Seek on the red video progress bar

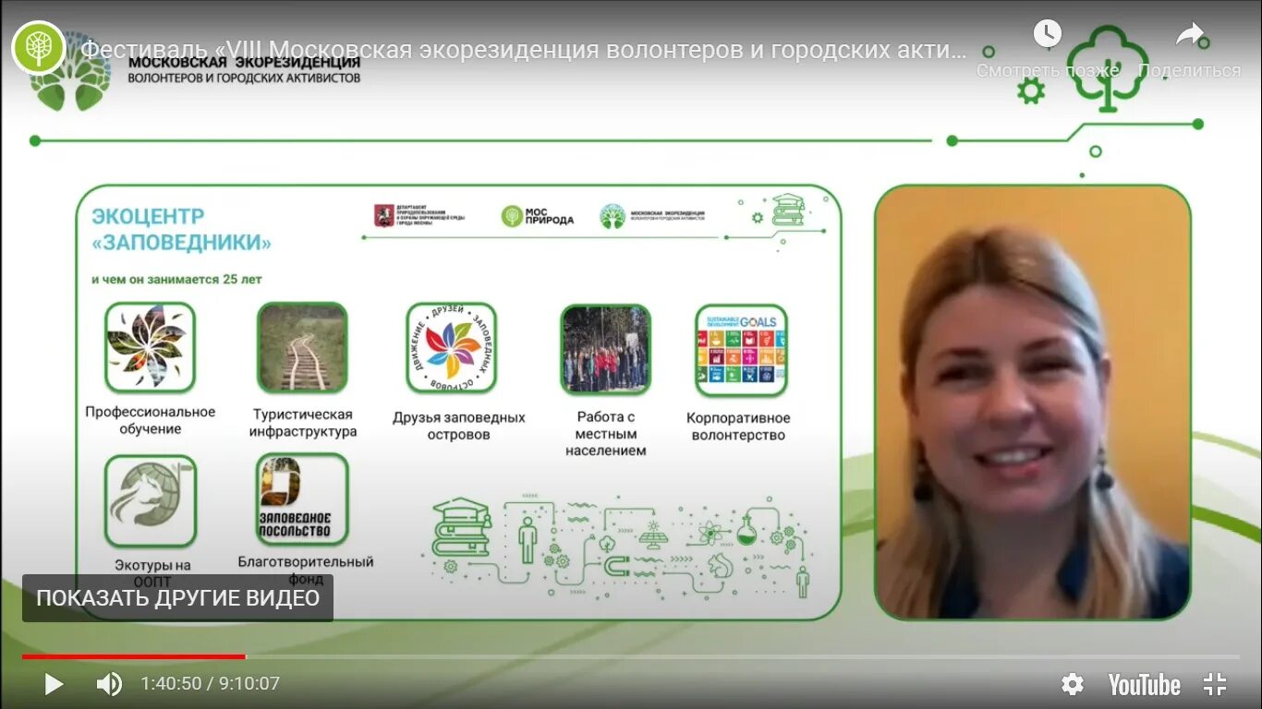pos(134,656)
